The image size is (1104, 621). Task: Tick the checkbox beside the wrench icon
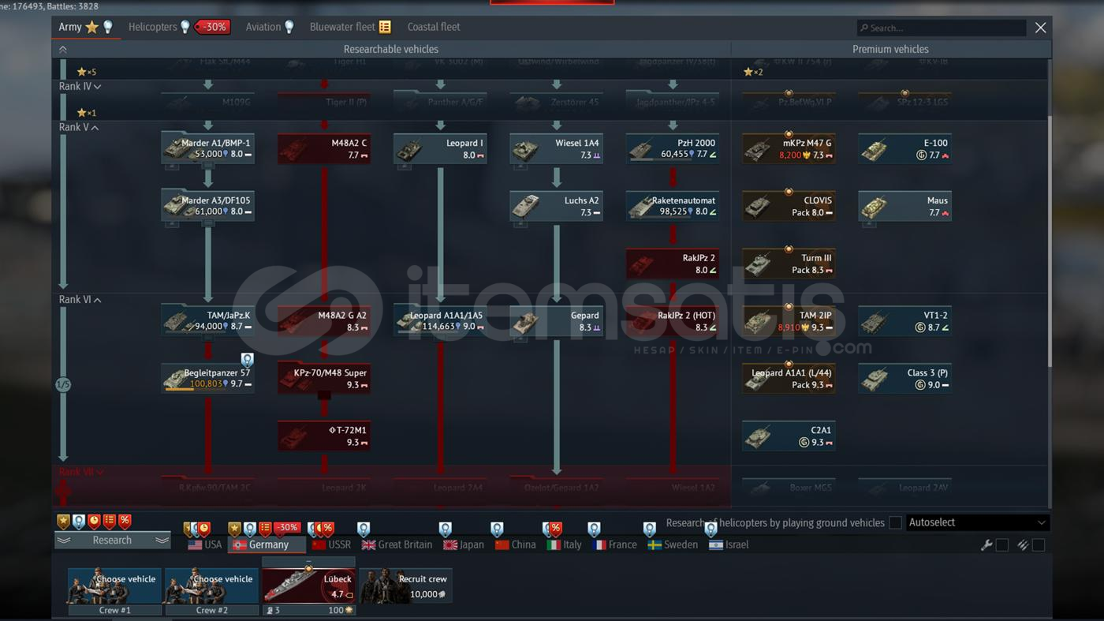click(1002, 545)
